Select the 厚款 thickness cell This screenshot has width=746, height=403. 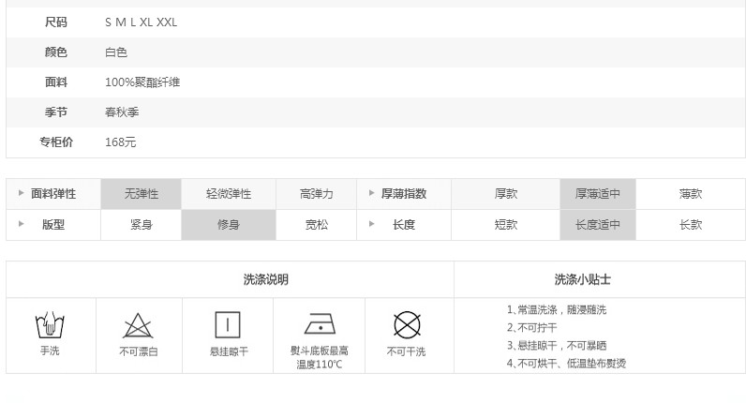click(x=506, y=194)
